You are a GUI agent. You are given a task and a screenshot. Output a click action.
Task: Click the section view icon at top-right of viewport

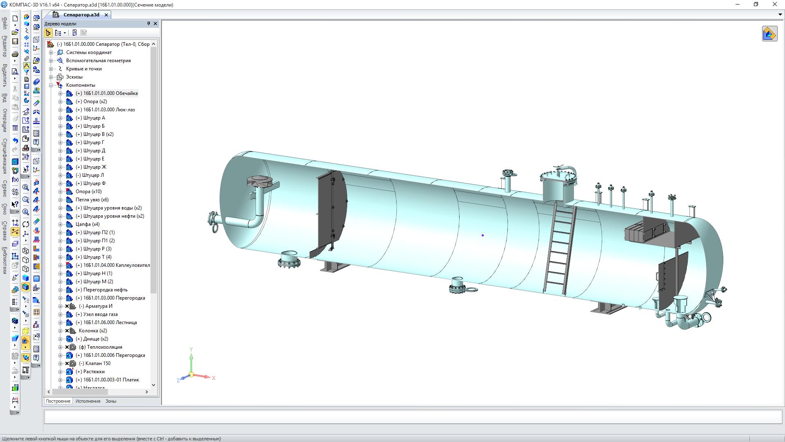click(x=769, y=34)
